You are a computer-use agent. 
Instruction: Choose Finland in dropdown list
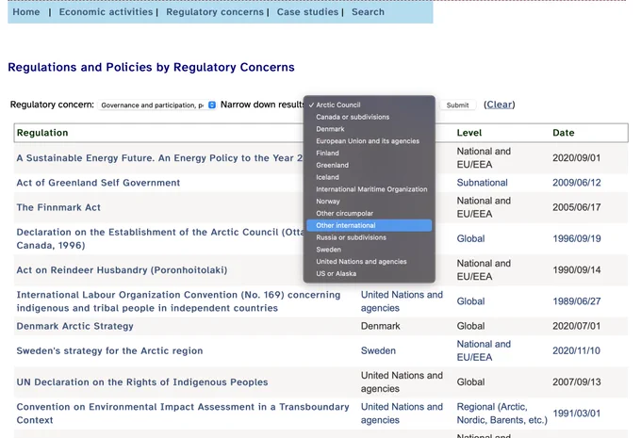pyautogui.click(x=370, y=154)
